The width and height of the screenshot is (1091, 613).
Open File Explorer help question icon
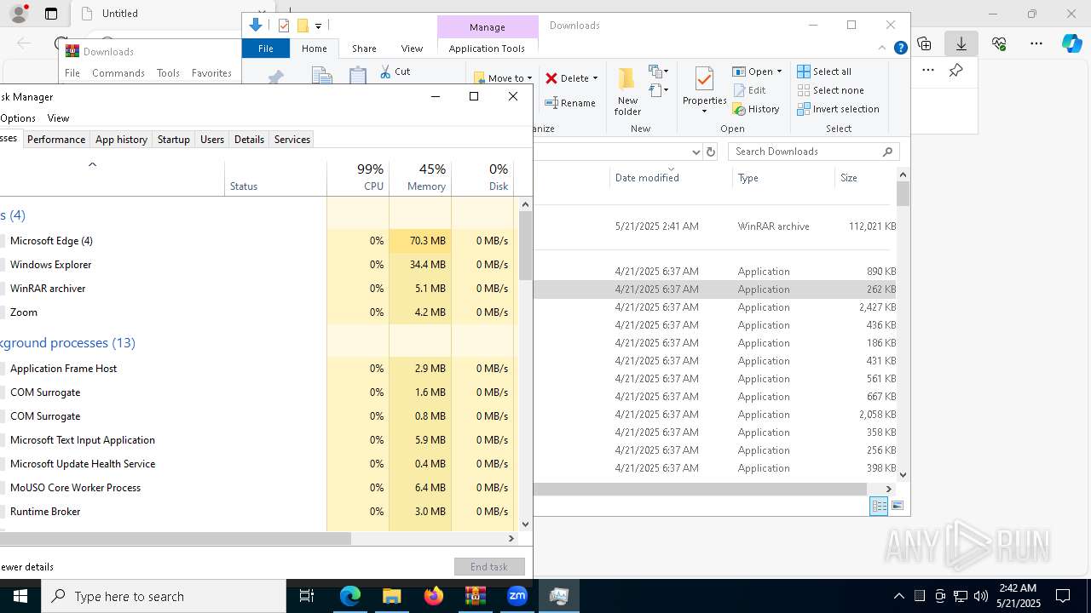(900, 49)
